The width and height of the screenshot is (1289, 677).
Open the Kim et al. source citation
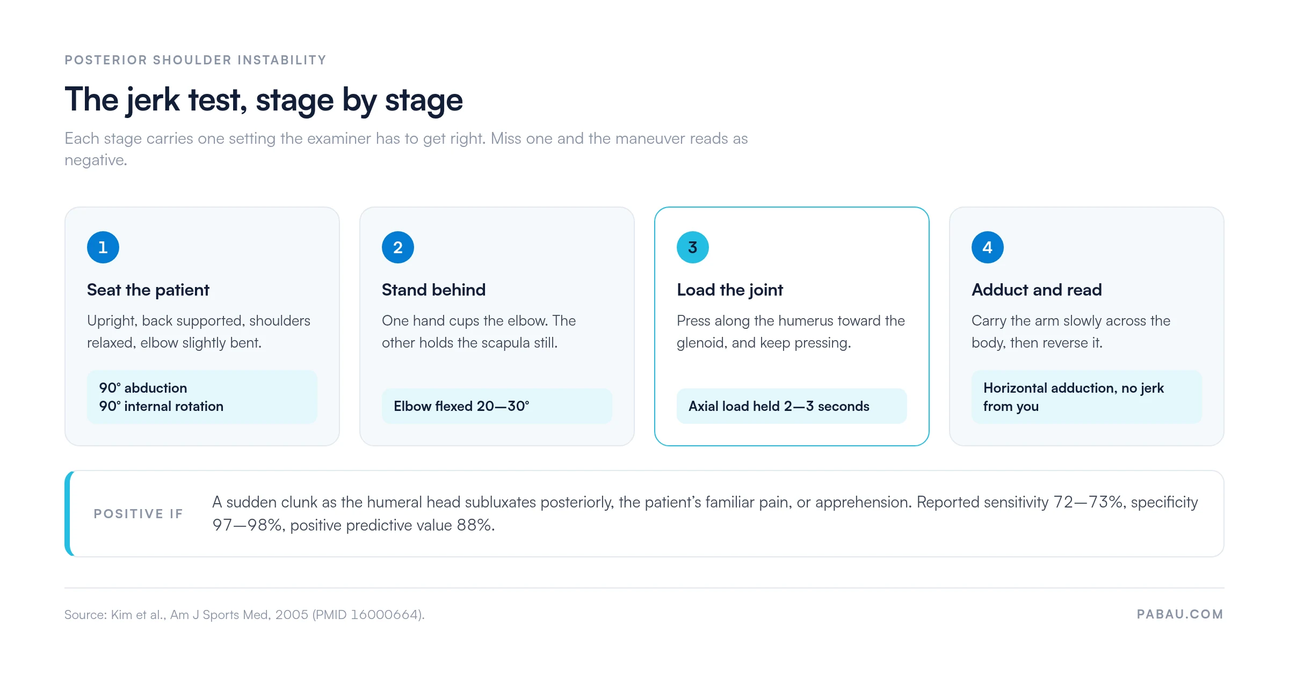point(244,615)
